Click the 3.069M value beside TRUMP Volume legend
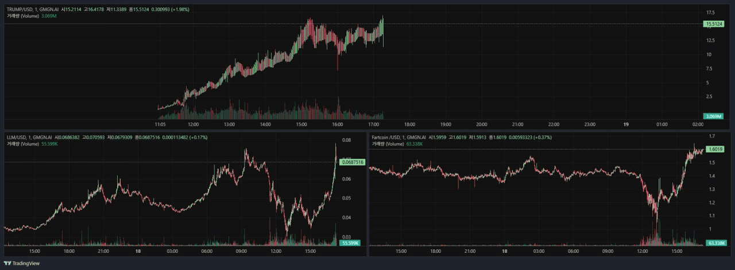This screenshot has height=270, width=735. coord(49,16)
